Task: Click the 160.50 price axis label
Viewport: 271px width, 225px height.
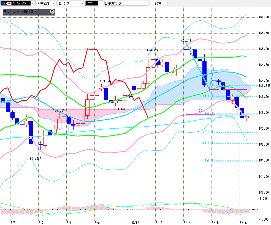Action: tap(264, 193)
